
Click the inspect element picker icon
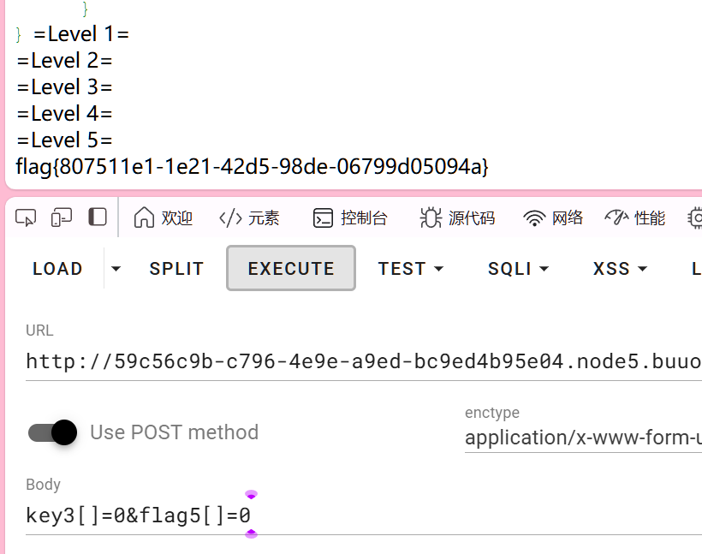pos(26,217)
